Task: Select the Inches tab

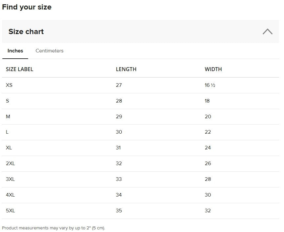Action: pos(15,51)
